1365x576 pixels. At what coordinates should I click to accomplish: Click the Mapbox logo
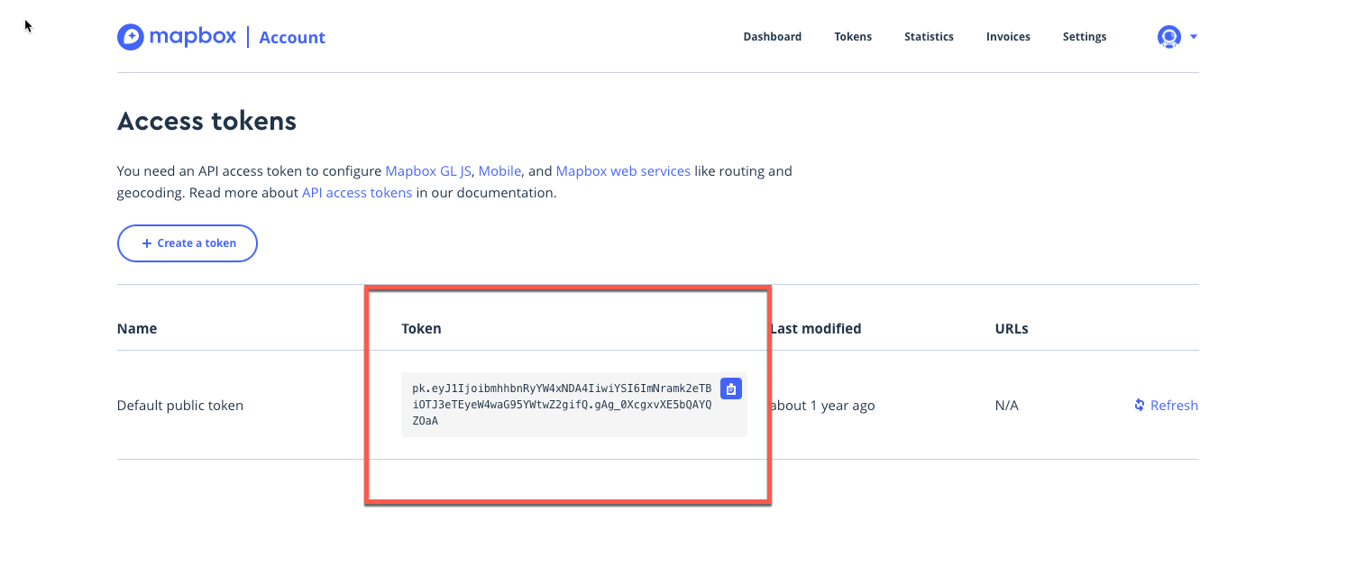177,37
